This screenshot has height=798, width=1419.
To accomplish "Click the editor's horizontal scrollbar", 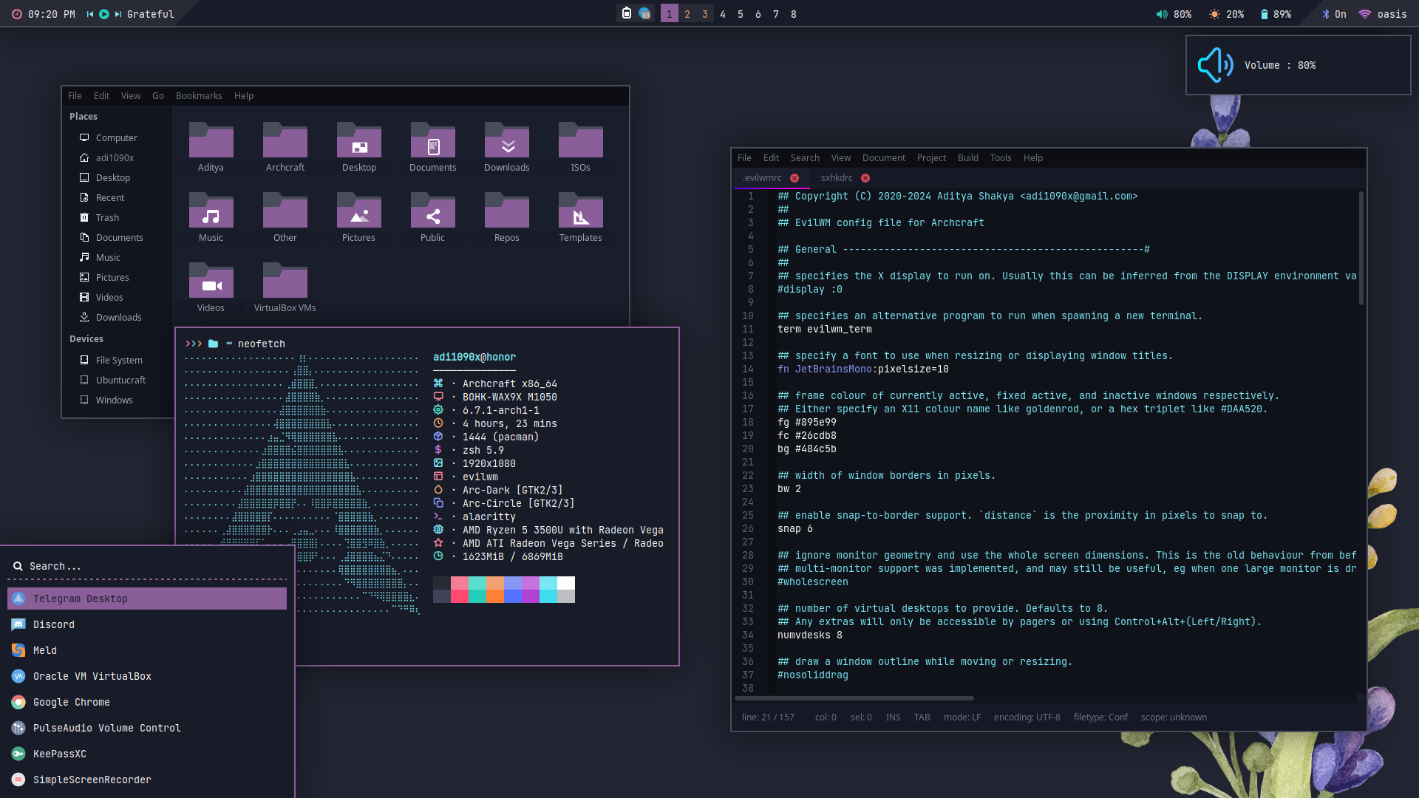I will pos(854,698).
